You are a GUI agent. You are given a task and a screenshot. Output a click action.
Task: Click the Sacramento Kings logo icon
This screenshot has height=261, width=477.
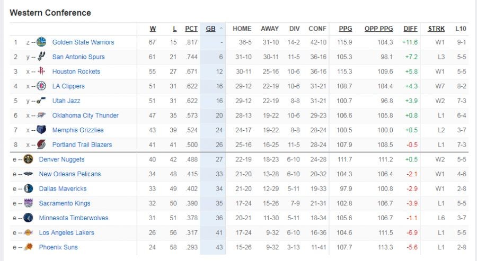[x=28, y=203]
